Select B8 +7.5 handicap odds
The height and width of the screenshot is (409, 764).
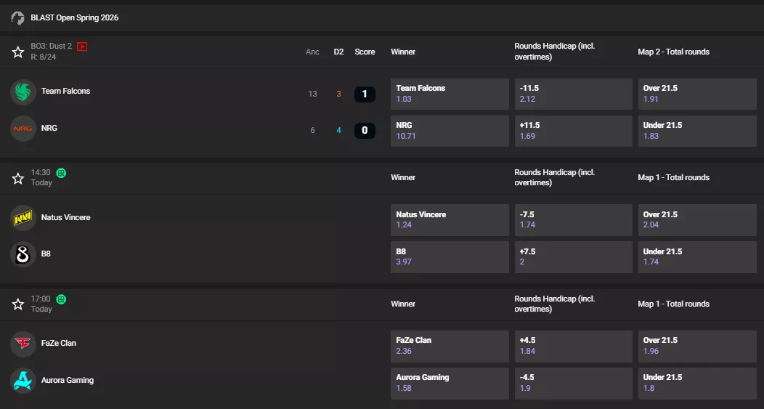(573, 257)
